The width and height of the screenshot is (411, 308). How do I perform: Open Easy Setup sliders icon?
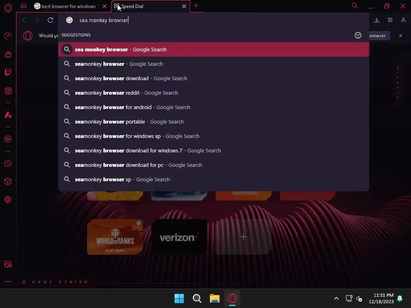click(x=390, y=20)
